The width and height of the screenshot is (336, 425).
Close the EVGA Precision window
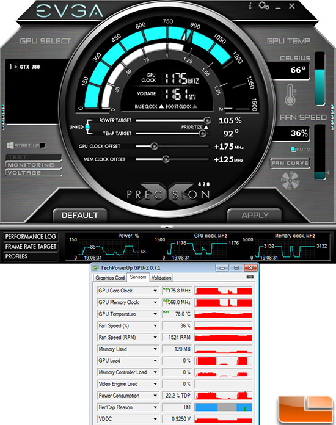coord(292,5)
